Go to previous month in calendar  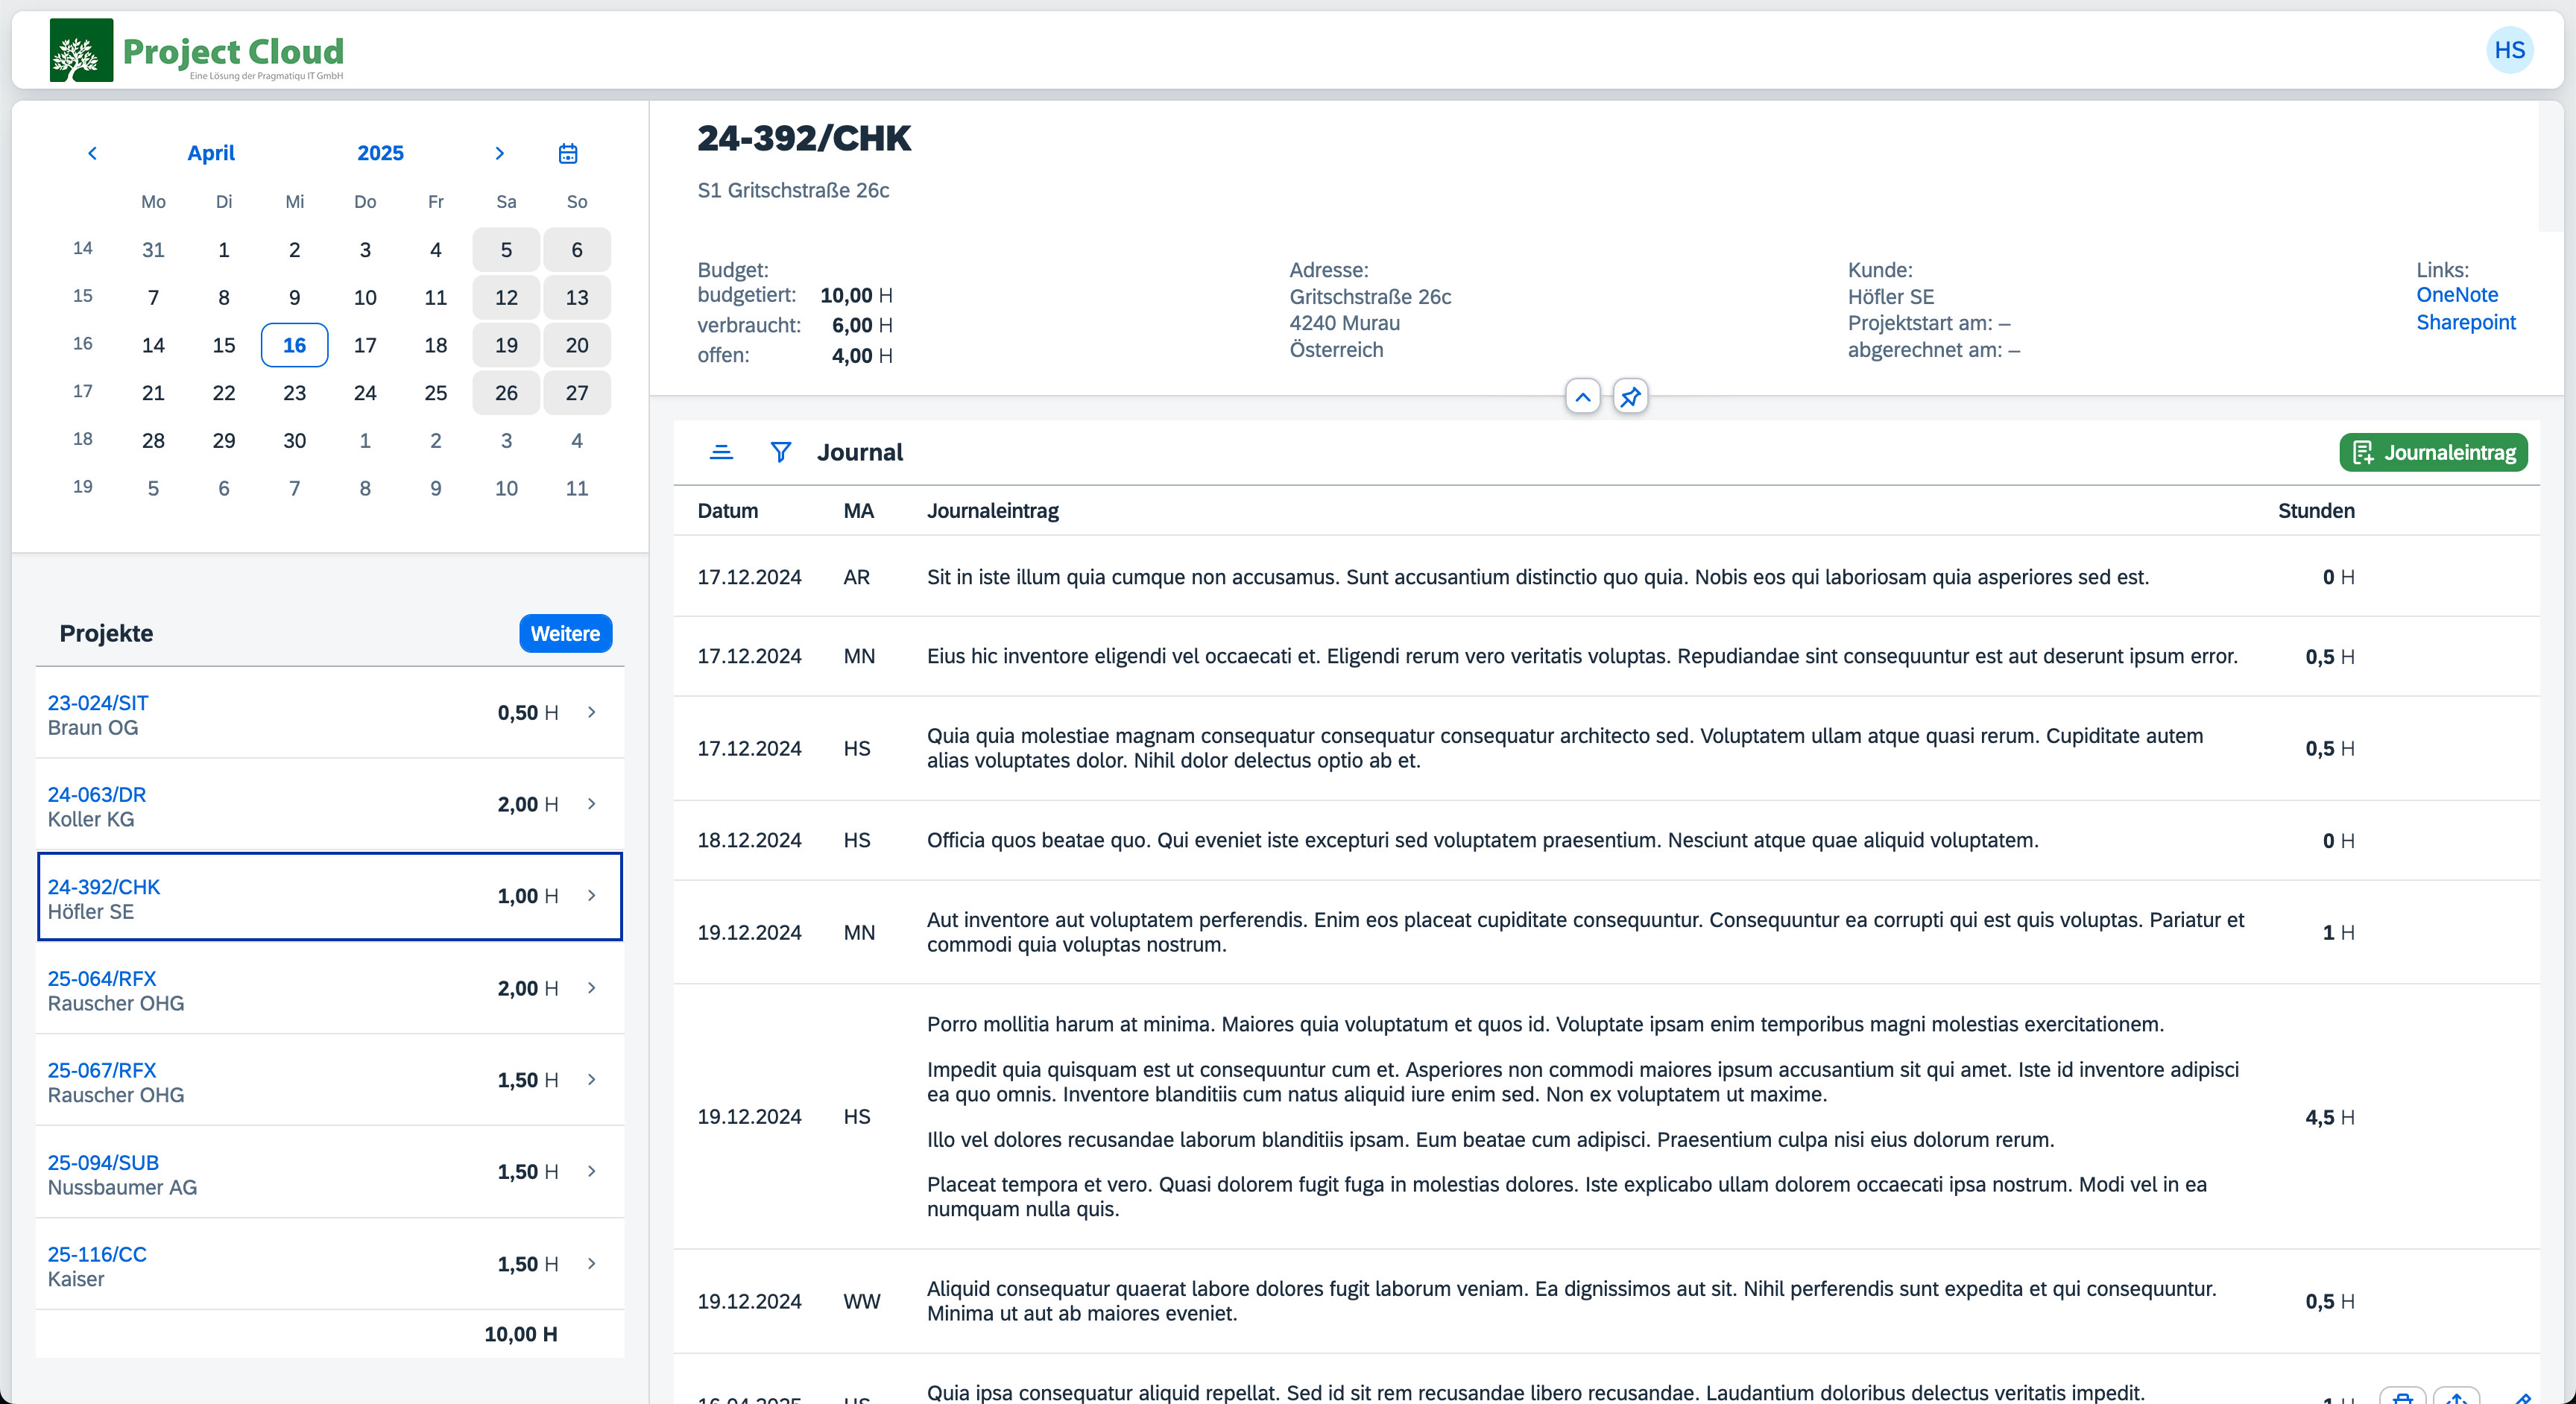92,153
